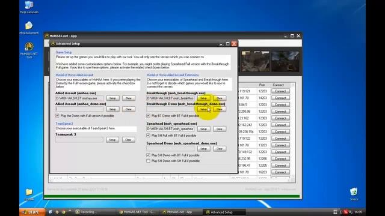The width and height of the screenshot is (385, 216).
Task: Connect to the server ending 09.230.154
Action: pyautogui.click(x=280, y=132)
